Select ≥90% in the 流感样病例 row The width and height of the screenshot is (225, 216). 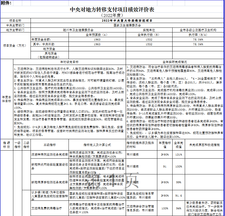(x=165, y=154)
